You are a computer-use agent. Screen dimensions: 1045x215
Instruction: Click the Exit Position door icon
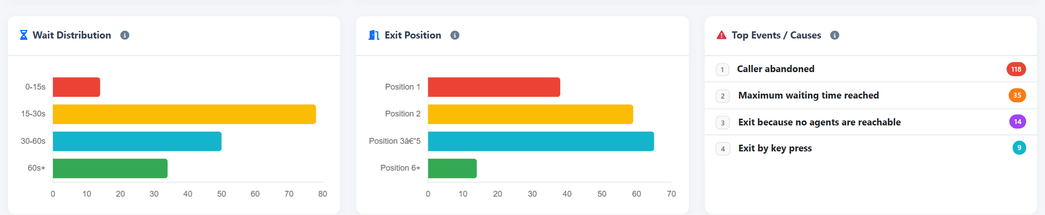click(374, 35)
